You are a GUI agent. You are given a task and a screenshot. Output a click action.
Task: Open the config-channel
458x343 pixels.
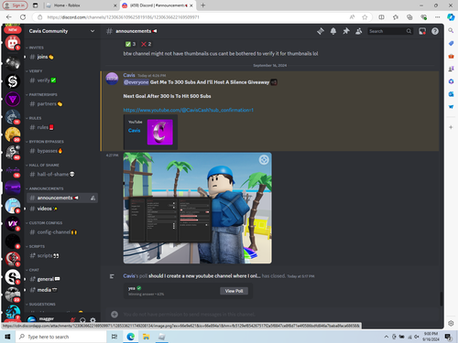tap(62, 232)
